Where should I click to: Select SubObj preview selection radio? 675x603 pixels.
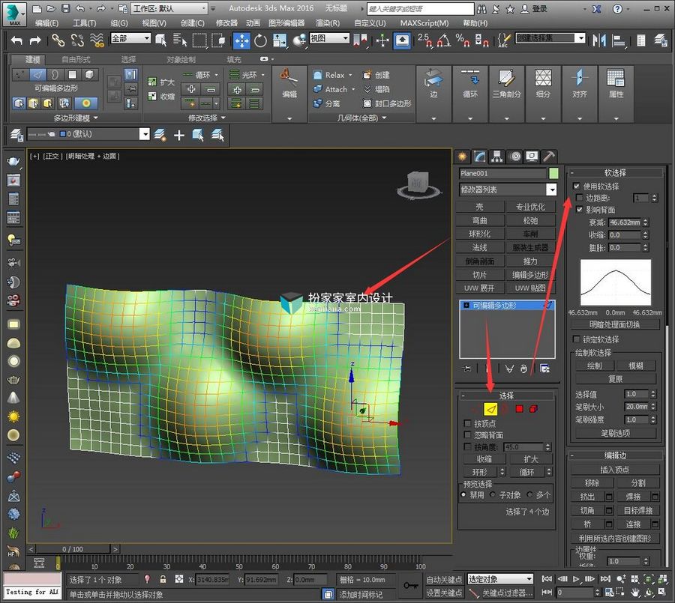click(x=493, y=494)
